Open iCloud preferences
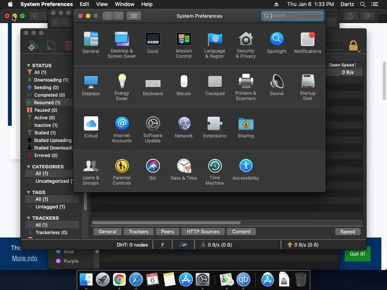 click(x=91, y=127)
